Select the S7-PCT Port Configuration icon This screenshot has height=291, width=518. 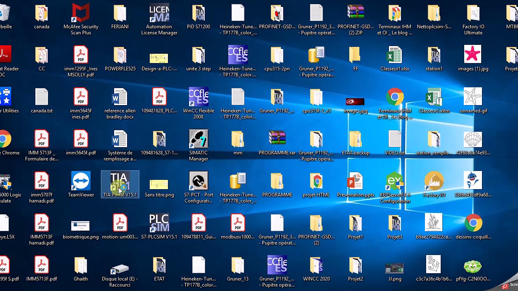198,187
